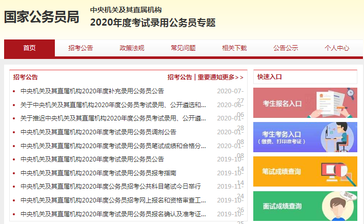Open 笔试成绩和合格分... announcement
Viewport: 364px width, 224px height.
coord(113,146)
